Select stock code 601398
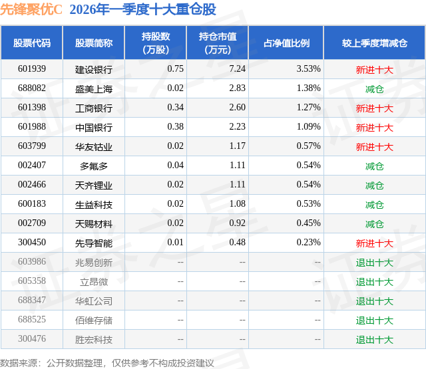The height and width of the screenshot is (369, 426). pyautogui.click(x=32, y=107)
